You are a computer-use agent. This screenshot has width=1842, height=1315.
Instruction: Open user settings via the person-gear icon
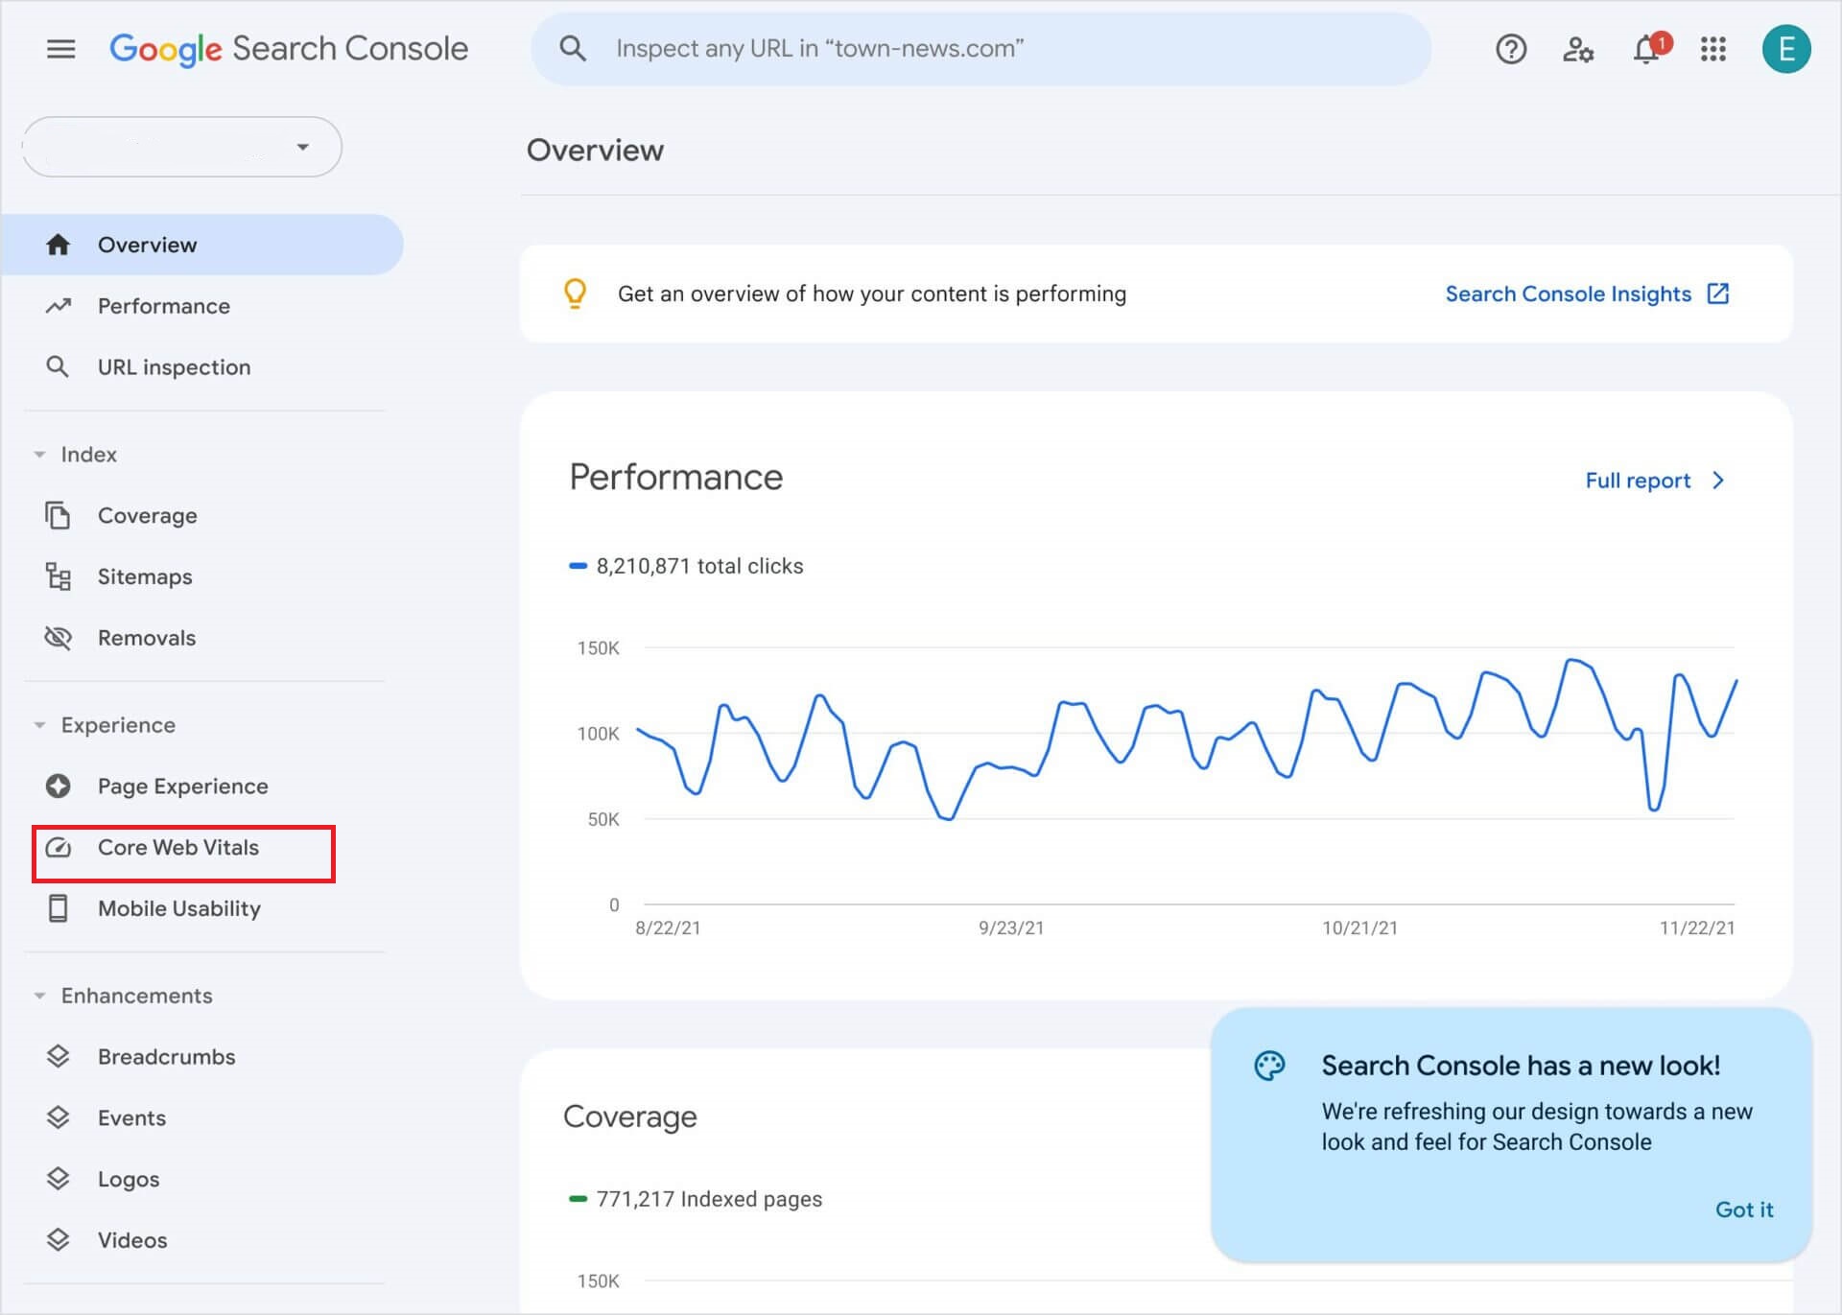click(x=1578, y=49)
